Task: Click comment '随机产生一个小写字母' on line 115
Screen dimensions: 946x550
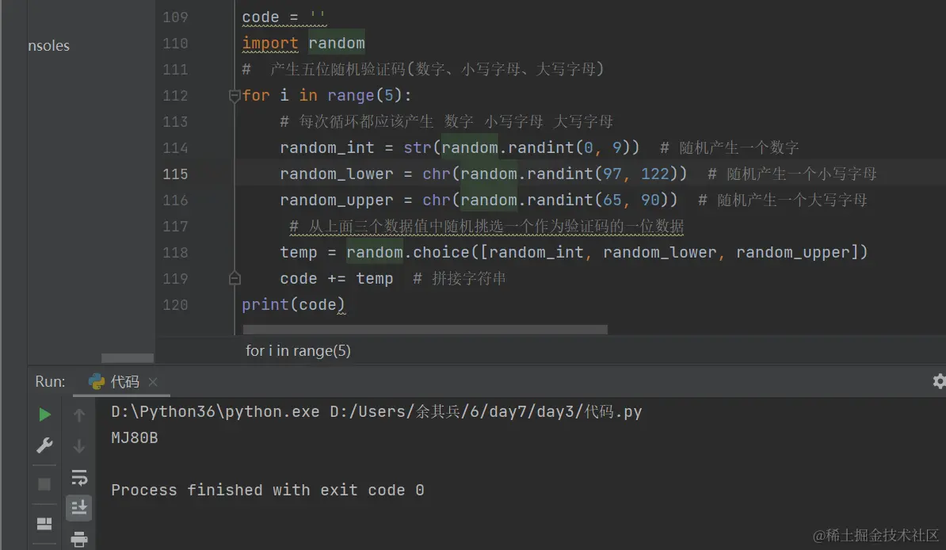Action: point(802,174)
